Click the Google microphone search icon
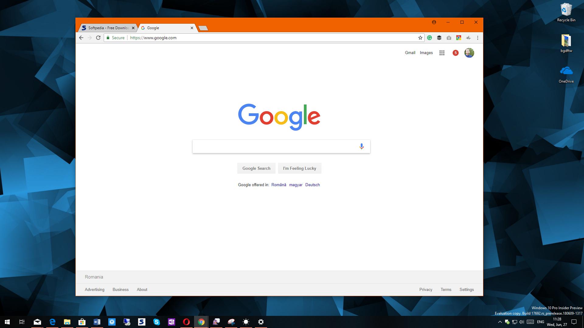The image size is (584, 328). (x=361, y=146)
